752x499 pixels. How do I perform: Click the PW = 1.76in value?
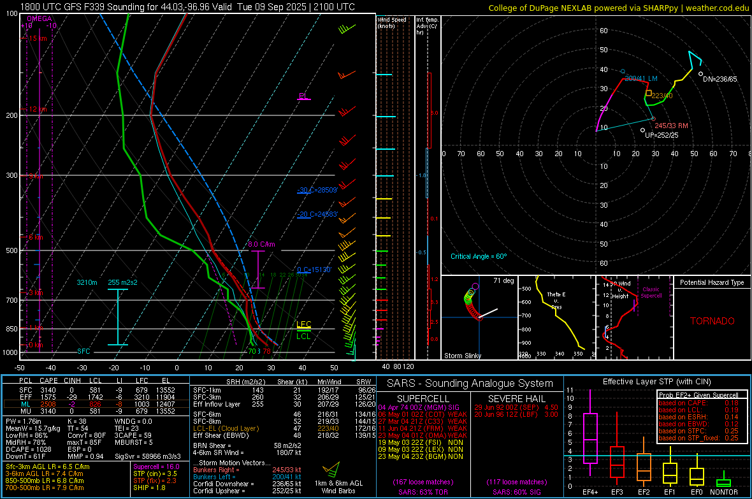click(x=24, y=421)
